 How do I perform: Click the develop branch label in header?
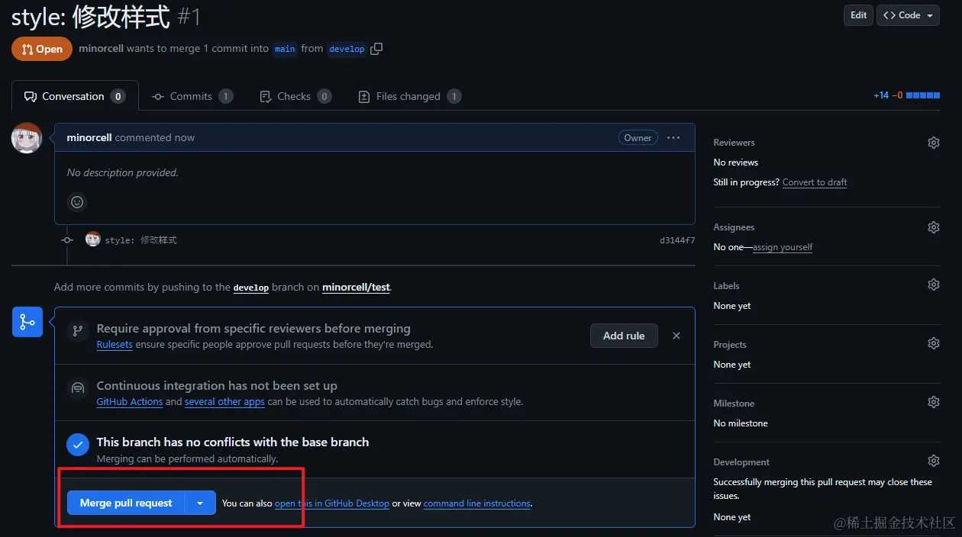click(x=347, y=49)
